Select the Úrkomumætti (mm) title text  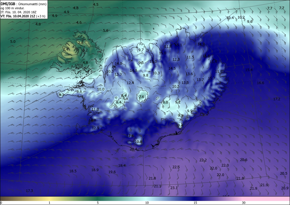tap(32, 4)
